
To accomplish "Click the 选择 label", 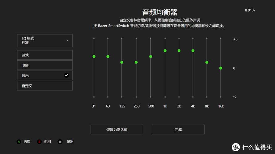I will click(x=27, y=142).
